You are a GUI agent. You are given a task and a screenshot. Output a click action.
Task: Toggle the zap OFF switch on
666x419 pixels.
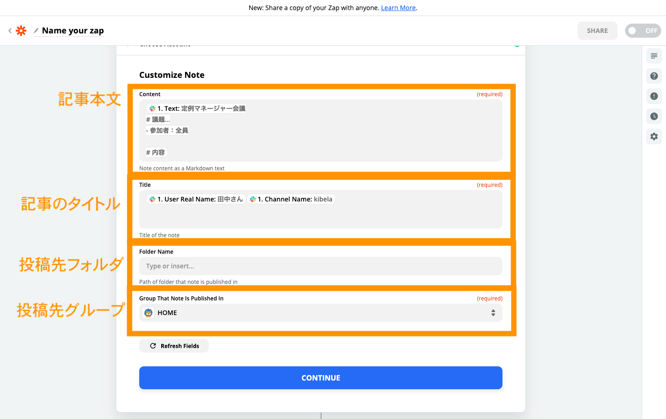[642, 31]
